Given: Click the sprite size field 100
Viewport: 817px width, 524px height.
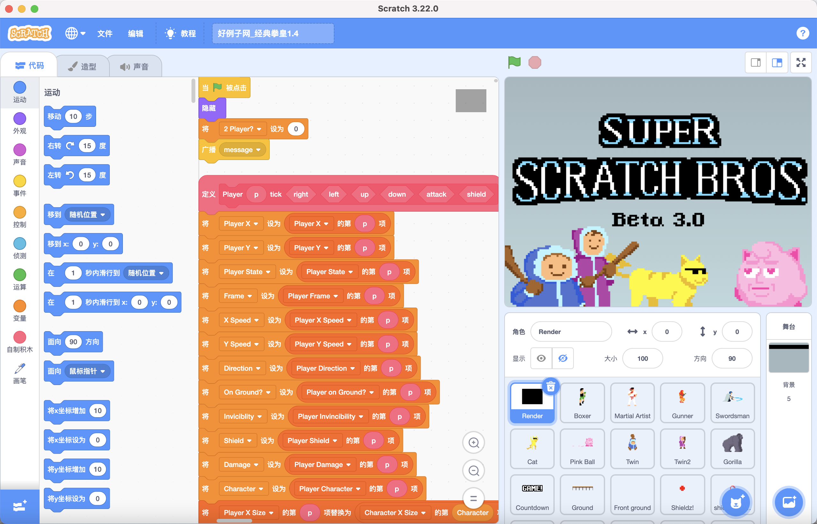Looking at the screenshot, I should click(x=642, y=358).
